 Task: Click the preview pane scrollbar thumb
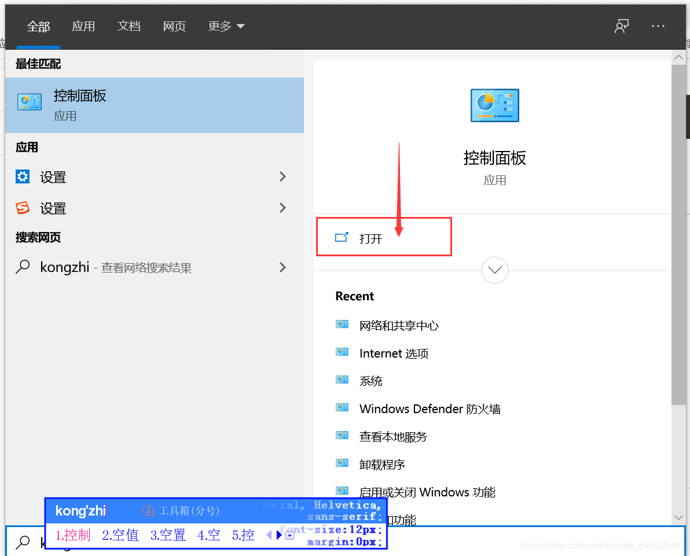[678, 234]
